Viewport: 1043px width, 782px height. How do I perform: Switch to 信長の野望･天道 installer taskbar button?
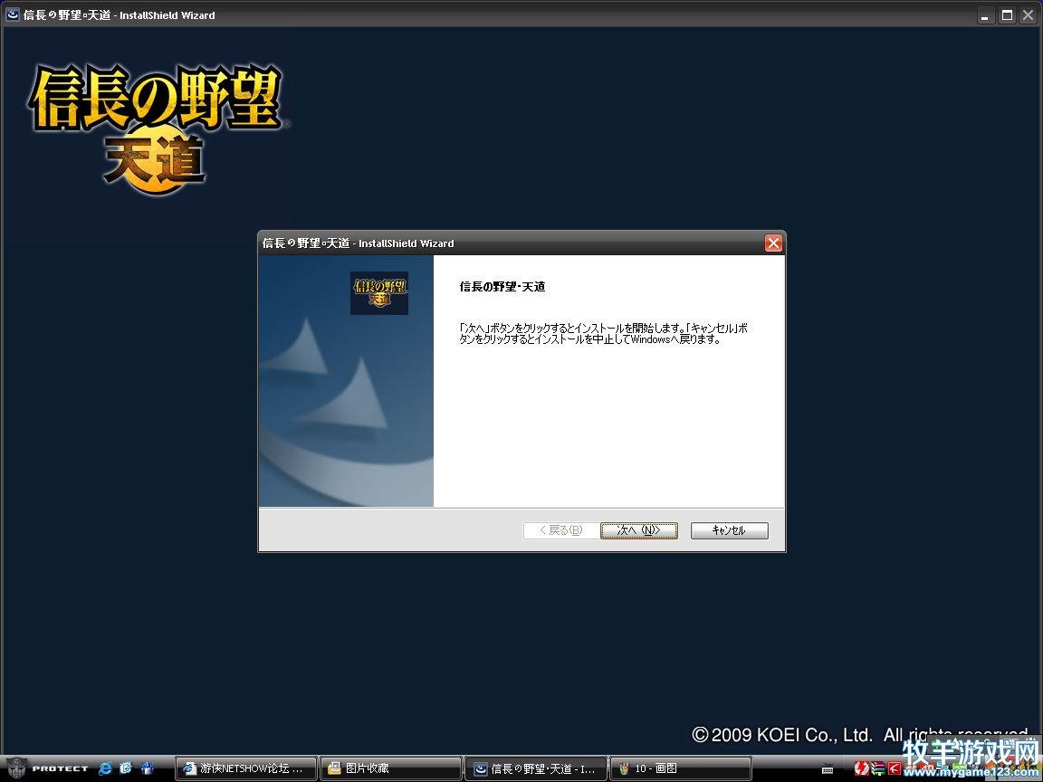click(536, 768)
